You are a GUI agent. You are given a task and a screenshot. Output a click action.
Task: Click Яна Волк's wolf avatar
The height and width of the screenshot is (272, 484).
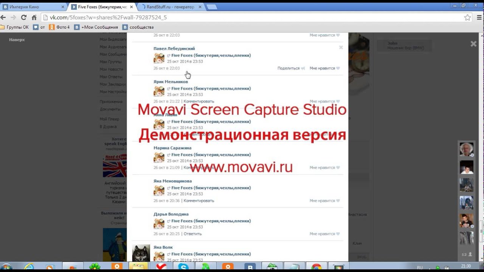tap(141, 253)
